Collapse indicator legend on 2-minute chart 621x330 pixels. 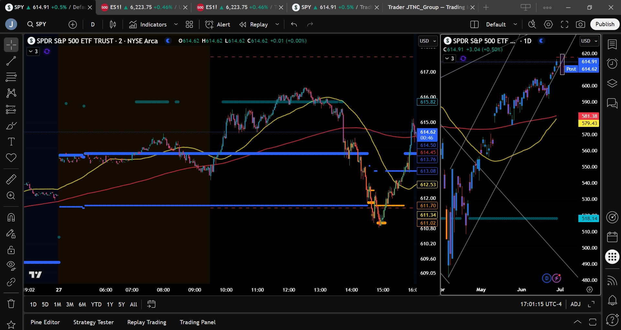coord(33,51)
